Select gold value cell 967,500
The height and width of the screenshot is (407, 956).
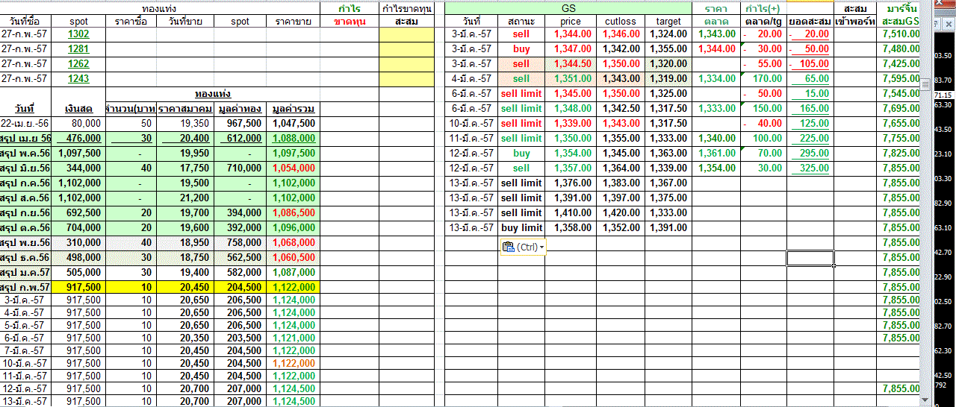240,124
